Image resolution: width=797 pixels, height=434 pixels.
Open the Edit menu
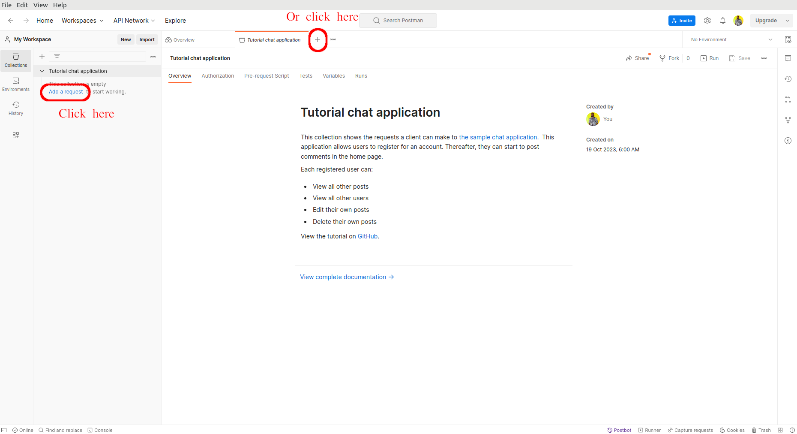tap(22, 5)
